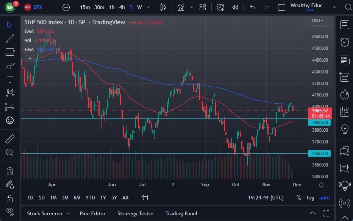
Task: Open the News panel in right sidebar
Action: click(344, 59)
